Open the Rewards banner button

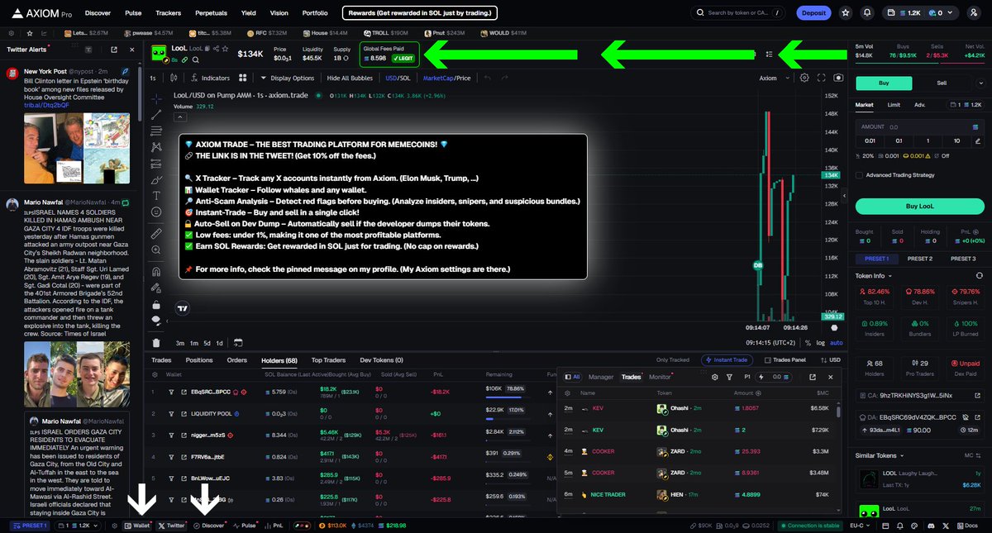pos(420,13)
